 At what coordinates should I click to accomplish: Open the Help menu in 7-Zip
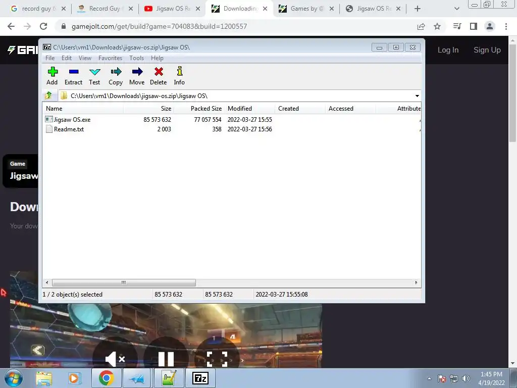[x=158, y=58]
